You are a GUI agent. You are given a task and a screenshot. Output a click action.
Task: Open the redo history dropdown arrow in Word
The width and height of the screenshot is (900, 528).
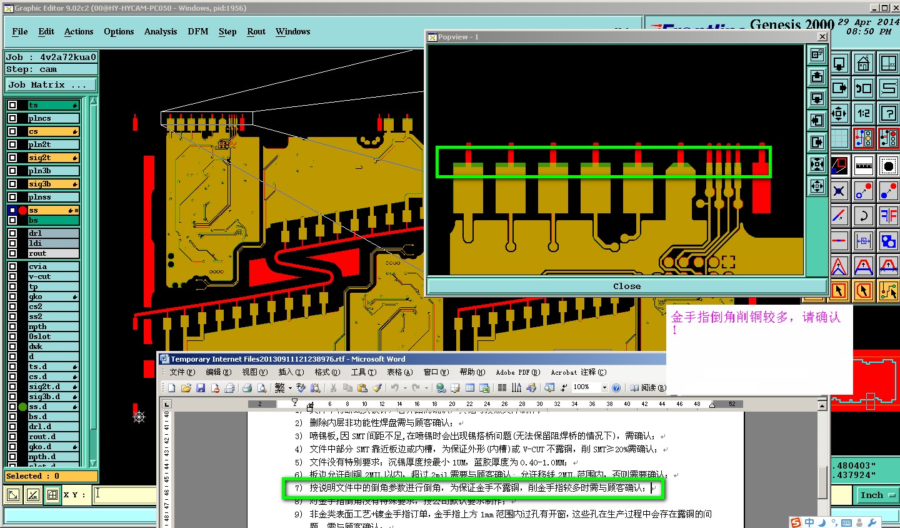coord(426,388)
